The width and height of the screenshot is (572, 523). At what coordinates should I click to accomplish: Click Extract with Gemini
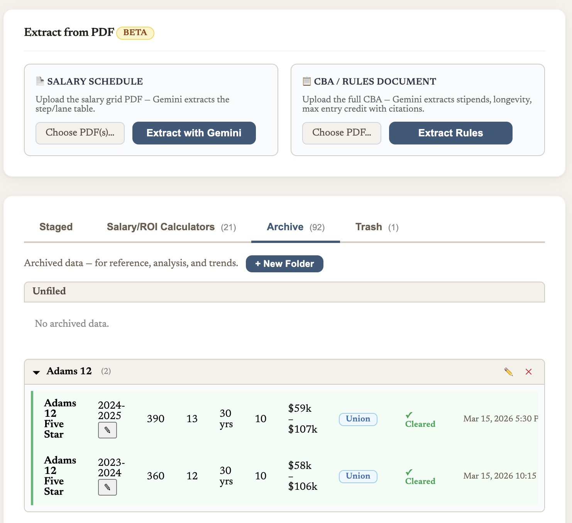click(194, 133)
